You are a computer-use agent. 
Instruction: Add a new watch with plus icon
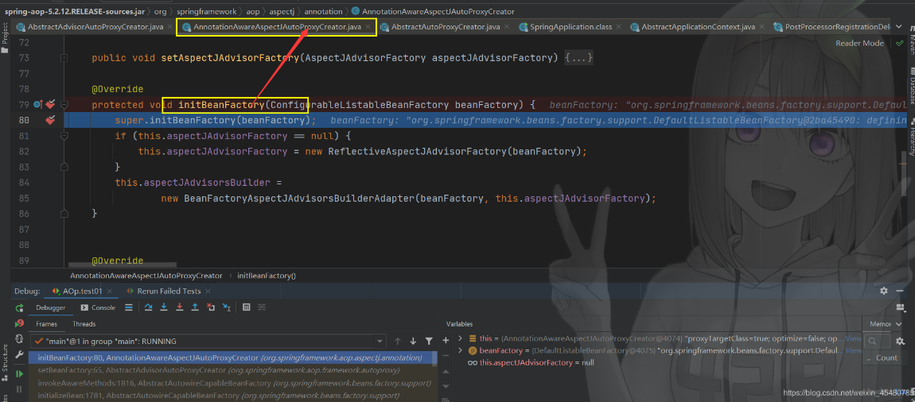tap(446, 340)
